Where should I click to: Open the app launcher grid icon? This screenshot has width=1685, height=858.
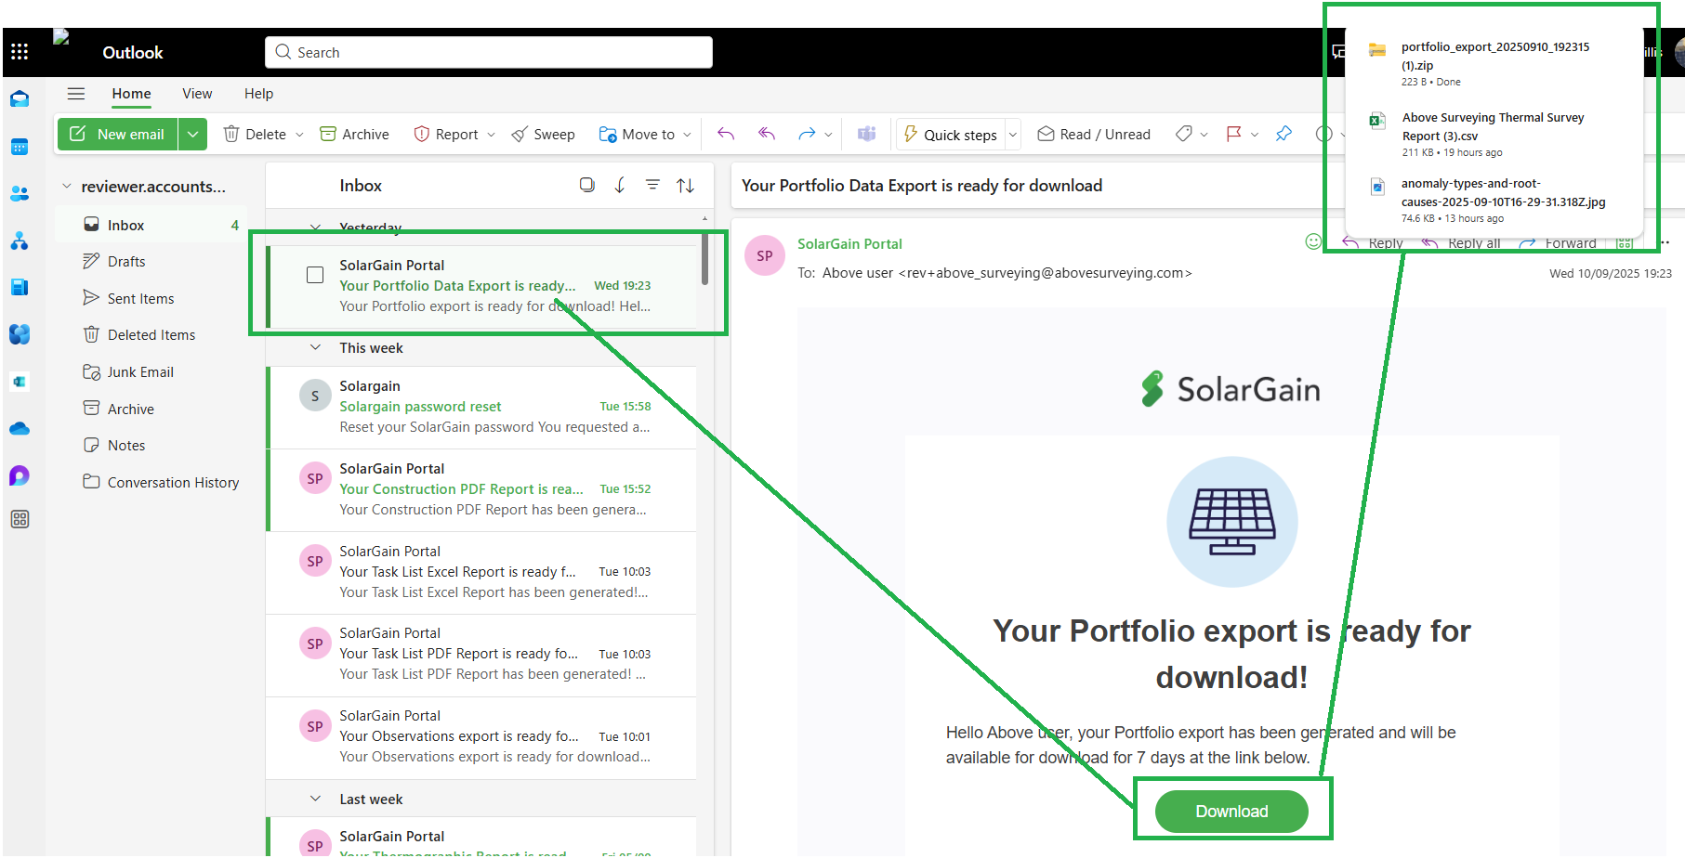tap(20, 52)
